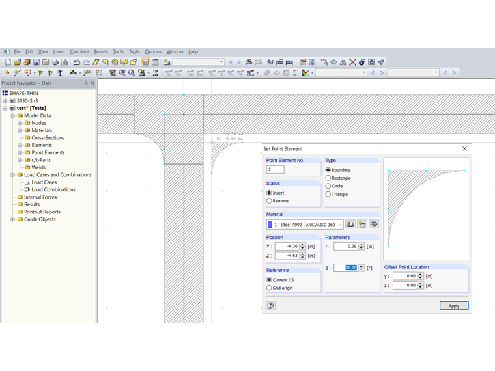Select the Rounding type radio button

click(328, 170)
